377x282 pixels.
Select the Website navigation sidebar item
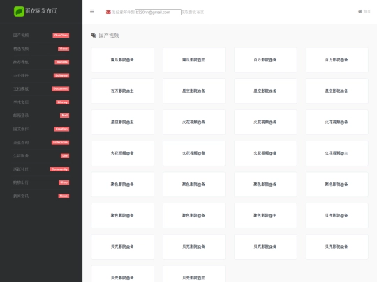pyautogui.click(x=41, y=62)
